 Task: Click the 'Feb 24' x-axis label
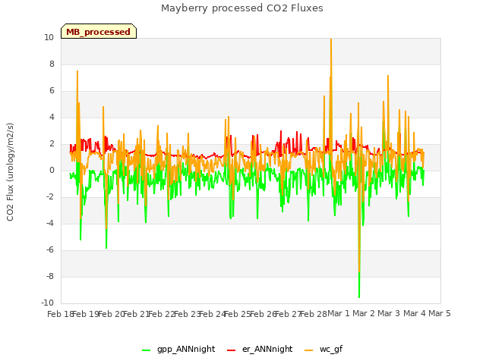(x=213, y=314)
